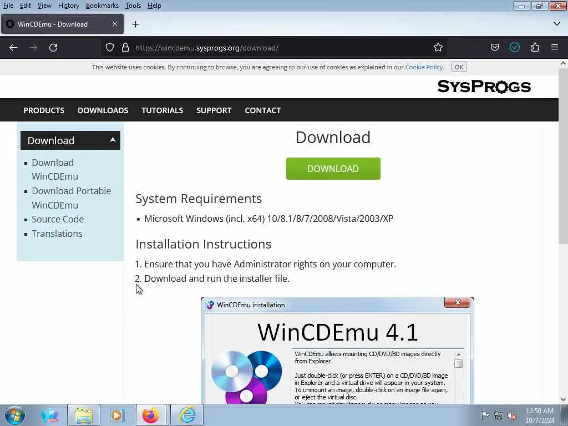
Task: Open TUTORIALS in site navigation
Action: pyautogui.click(x=163, y=110)
